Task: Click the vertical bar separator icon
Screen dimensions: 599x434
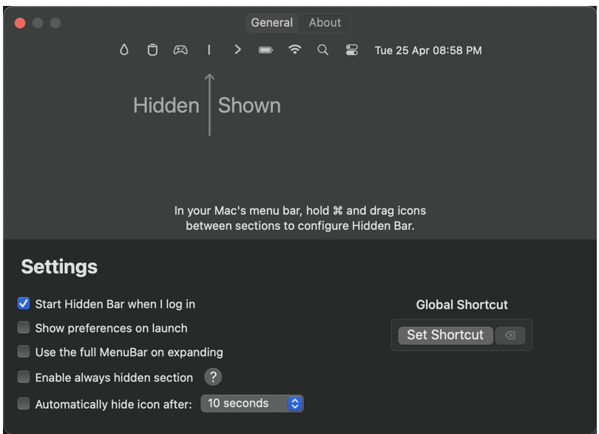Action: coord(209,50)
